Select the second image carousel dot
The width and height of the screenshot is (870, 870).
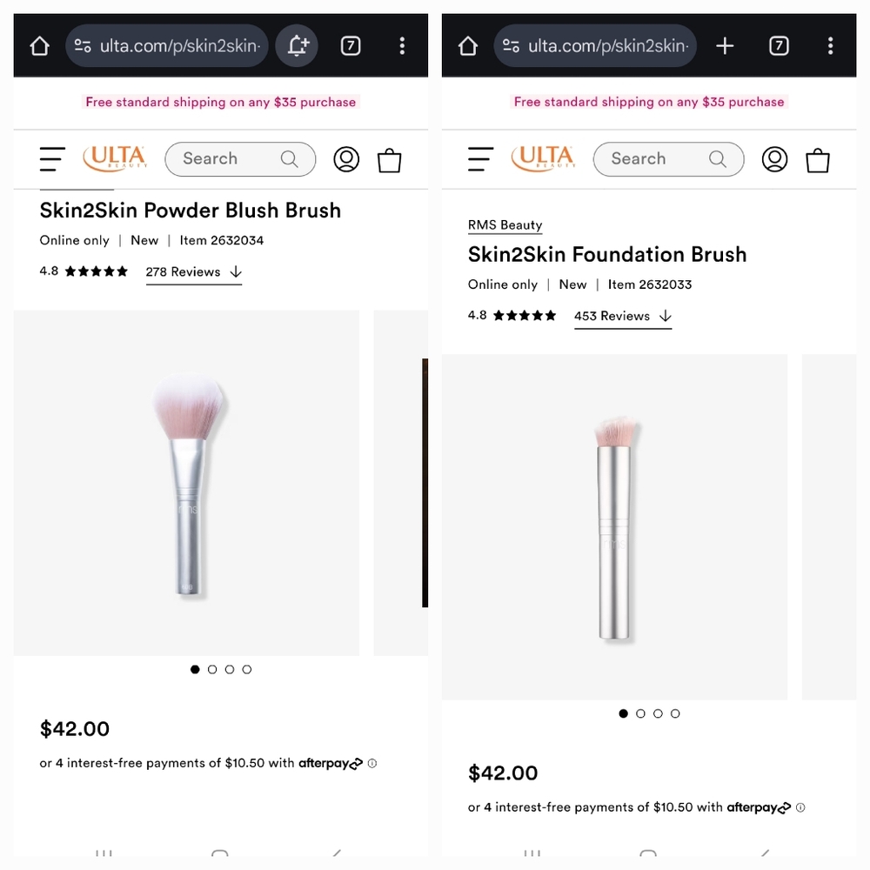point(212,669)
